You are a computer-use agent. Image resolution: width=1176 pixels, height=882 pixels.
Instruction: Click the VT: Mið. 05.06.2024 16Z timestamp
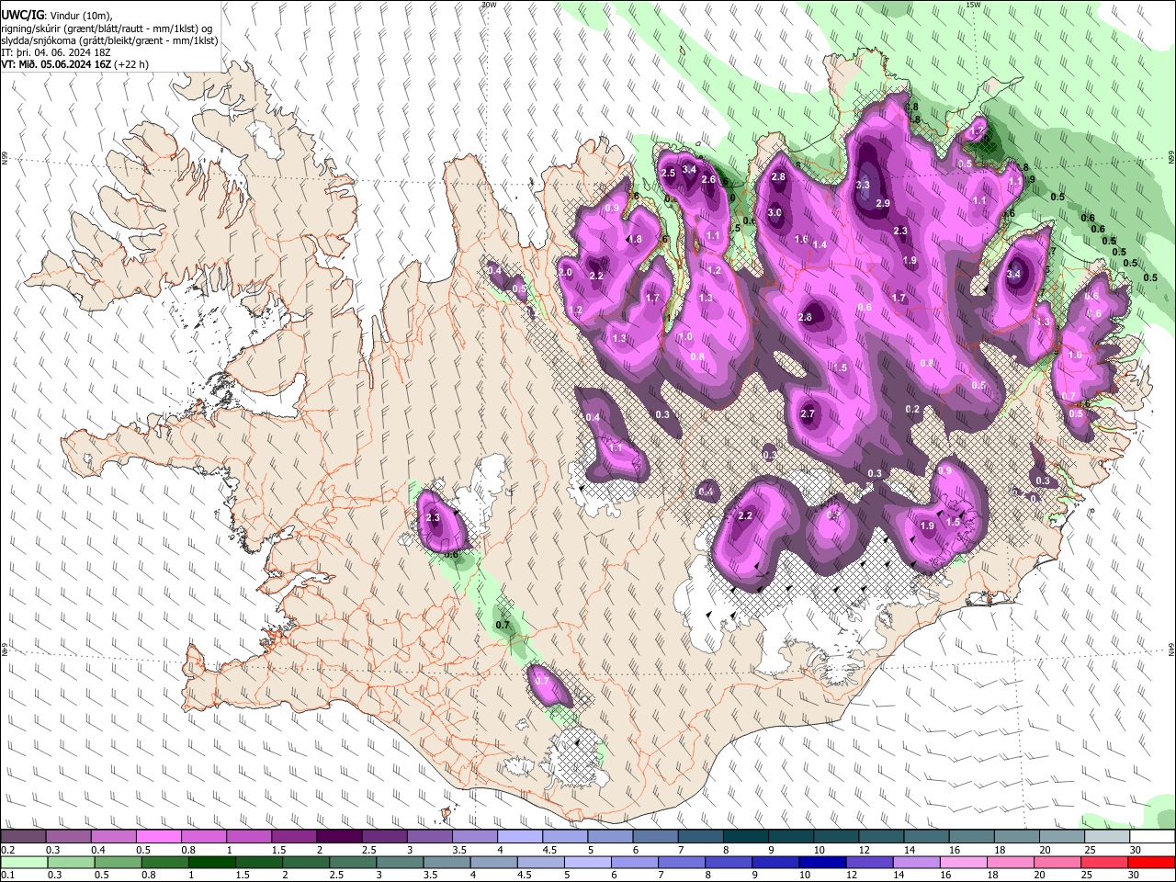[x=56, y=64]
